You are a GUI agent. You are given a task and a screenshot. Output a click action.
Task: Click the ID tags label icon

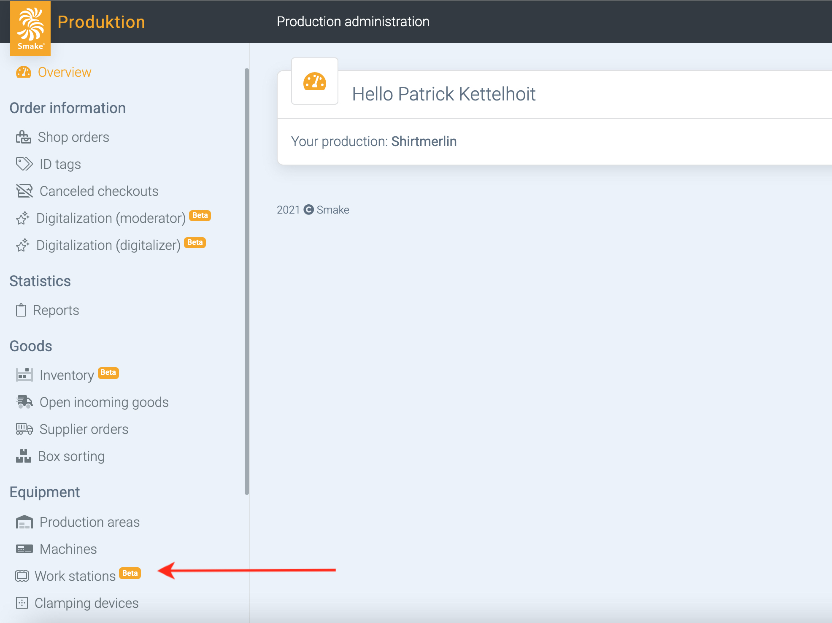point(24,164)
